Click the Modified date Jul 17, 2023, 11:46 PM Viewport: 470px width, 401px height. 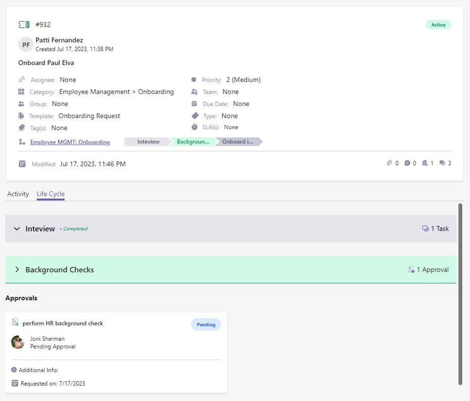click(x=92, y=164)
